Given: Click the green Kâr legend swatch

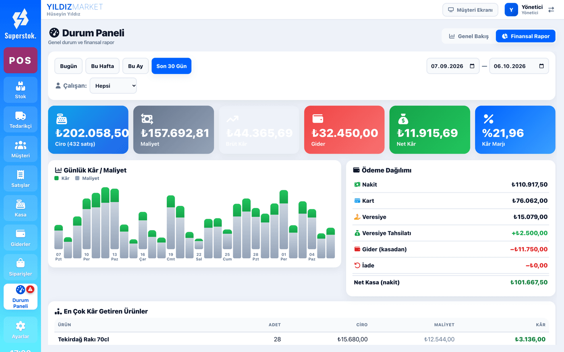Looking at the screenshot, I should click(x=56, y=178).
